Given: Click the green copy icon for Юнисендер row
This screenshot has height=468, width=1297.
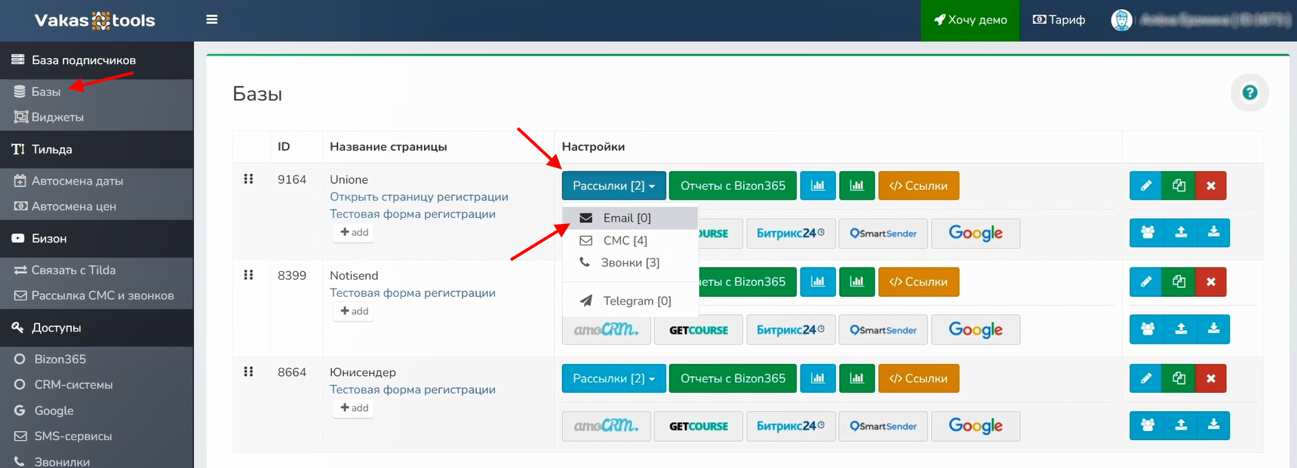Looking at the screenshot, I should 1179,378.
